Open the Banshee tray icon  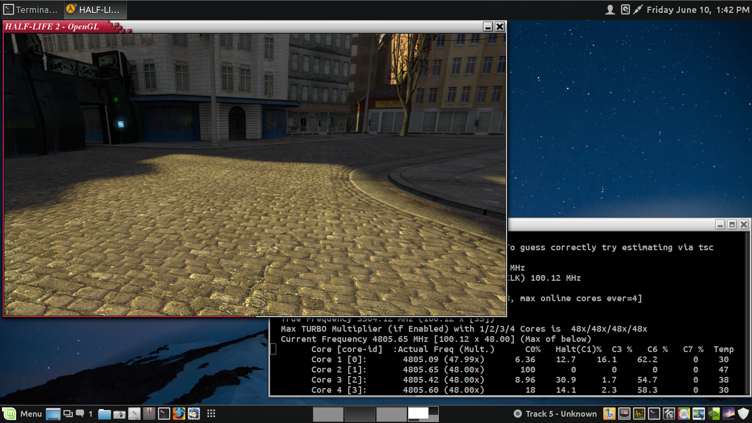[609, 414]
